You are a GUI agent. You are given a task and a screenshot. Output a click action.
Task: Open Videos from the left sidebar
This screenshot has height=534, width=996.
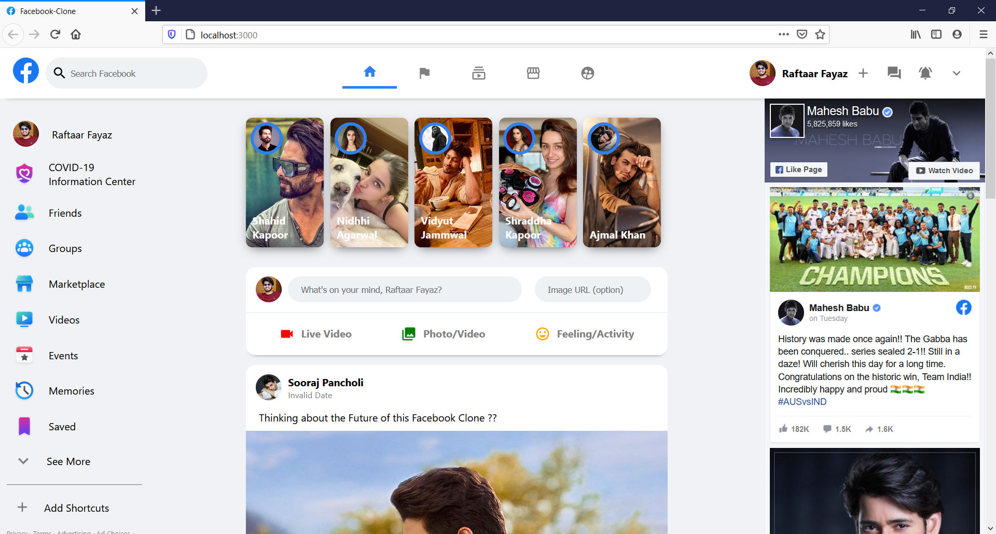click(47, 319)
